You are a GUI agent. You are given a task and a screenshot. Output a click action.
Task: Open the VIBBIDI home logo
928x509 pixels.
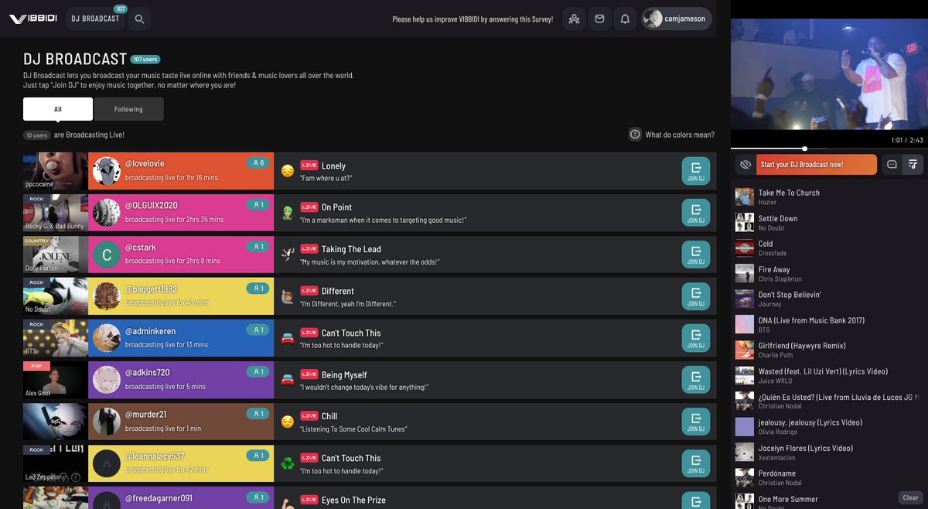(x=32, y=19)
